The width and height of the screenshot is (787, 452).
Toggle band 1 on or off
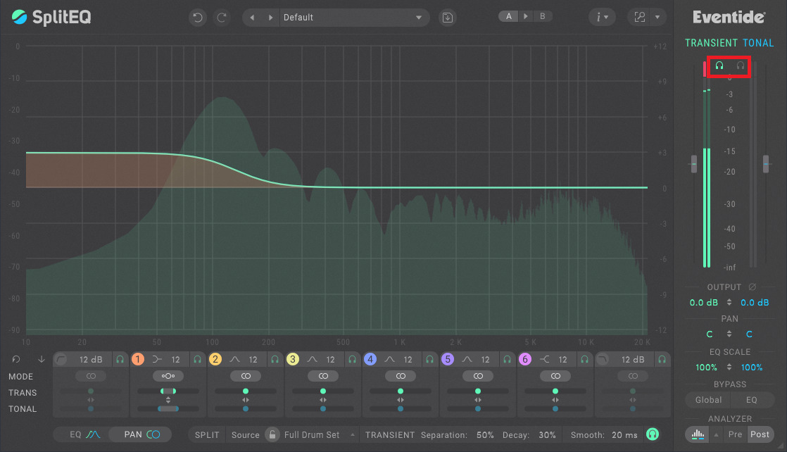click(137, 359)
